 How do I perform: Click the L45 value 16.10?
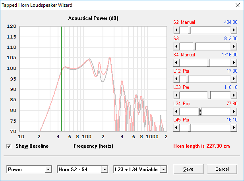point(232,120)
